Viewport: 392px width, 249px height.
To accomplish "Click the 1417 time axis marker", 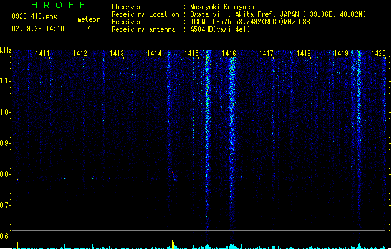I will click(266, 54).
